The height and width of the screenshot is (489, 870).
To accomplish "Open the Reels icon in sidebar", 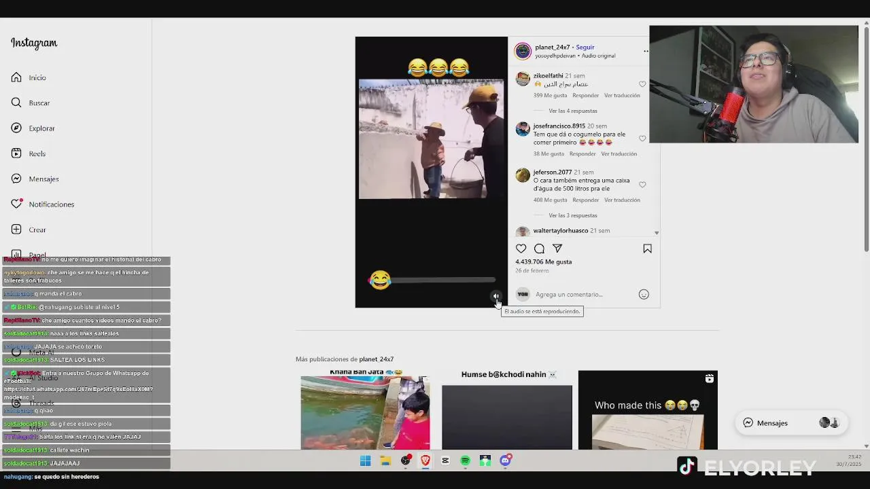I will [16, 153].
